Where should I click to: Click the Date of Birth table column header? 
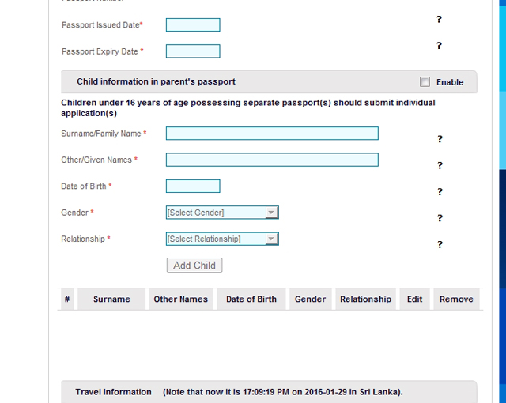251,299
